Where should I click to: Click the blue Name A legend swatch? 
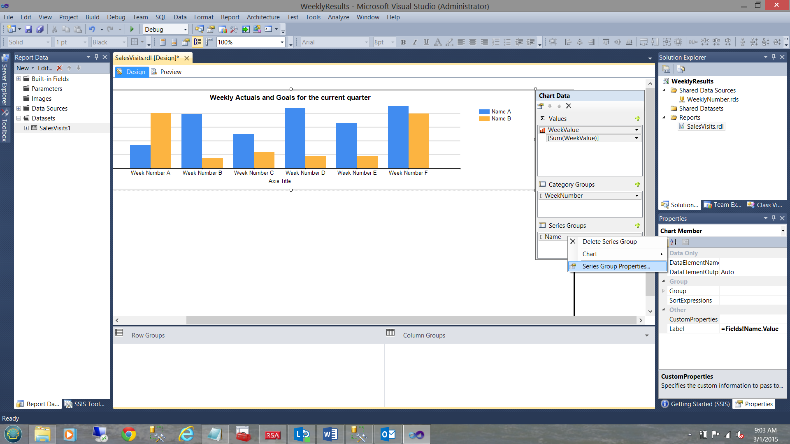[x=484, y=112]
